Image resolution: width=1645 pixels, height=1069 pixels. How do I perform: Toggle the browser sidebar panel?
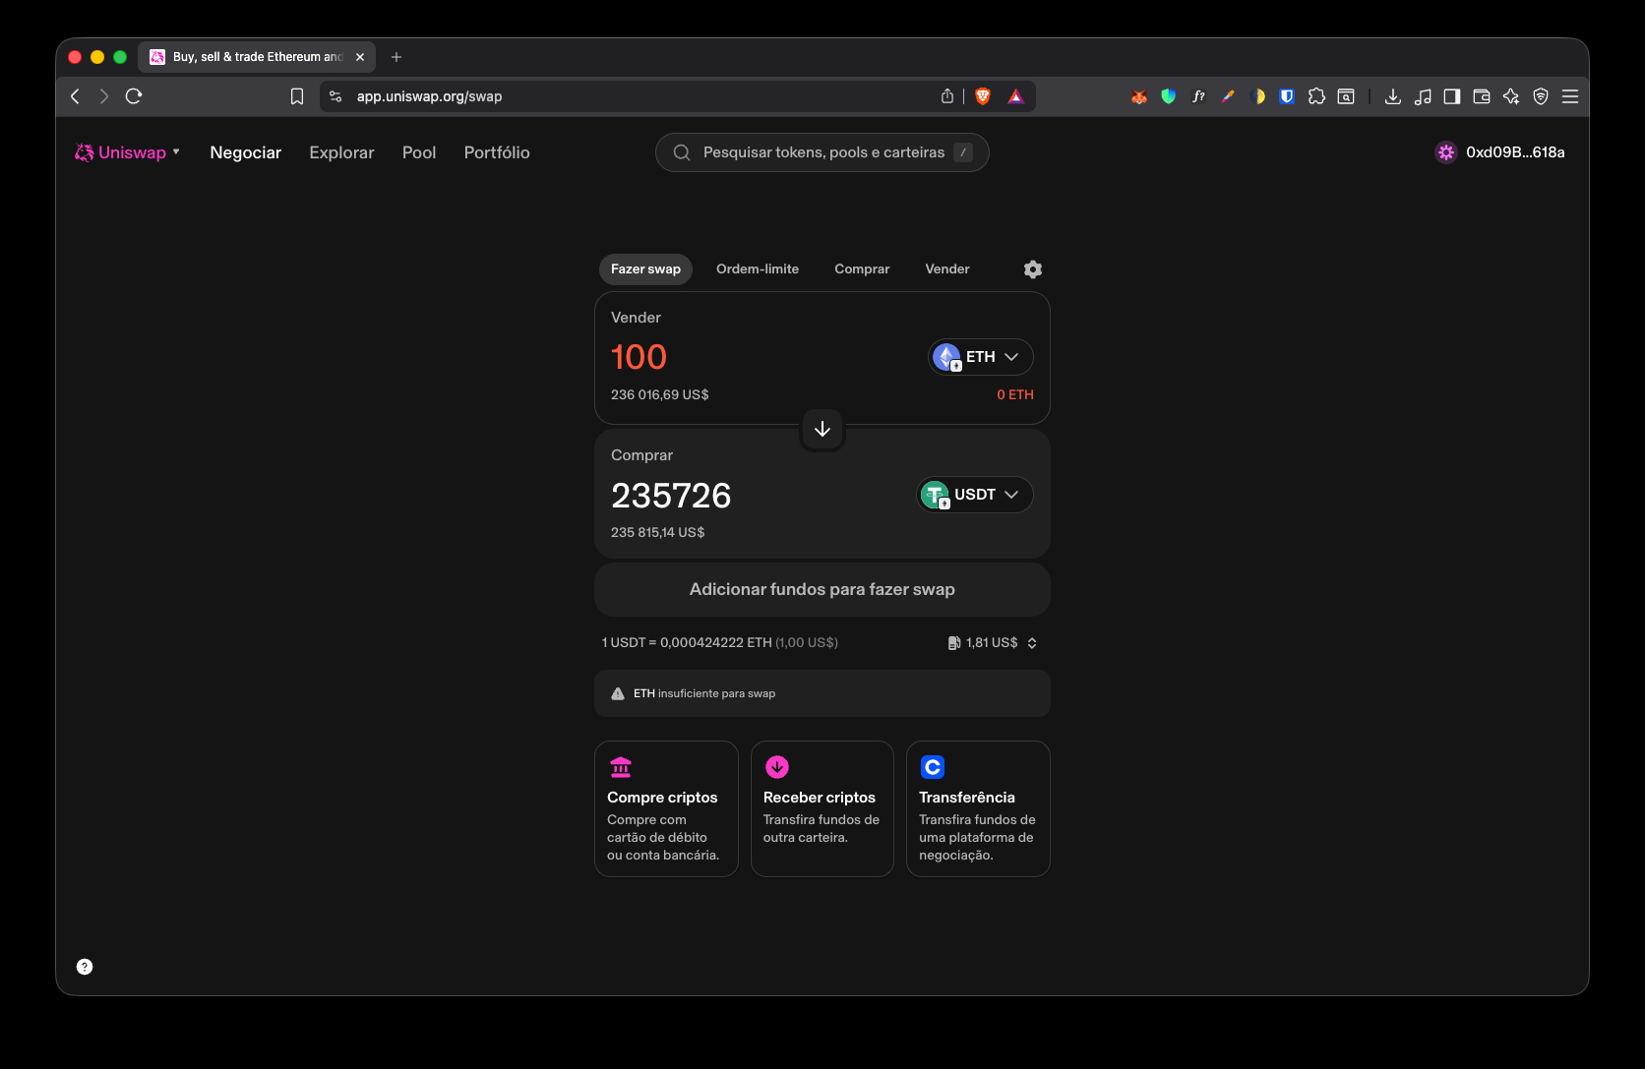point(1452,96)
